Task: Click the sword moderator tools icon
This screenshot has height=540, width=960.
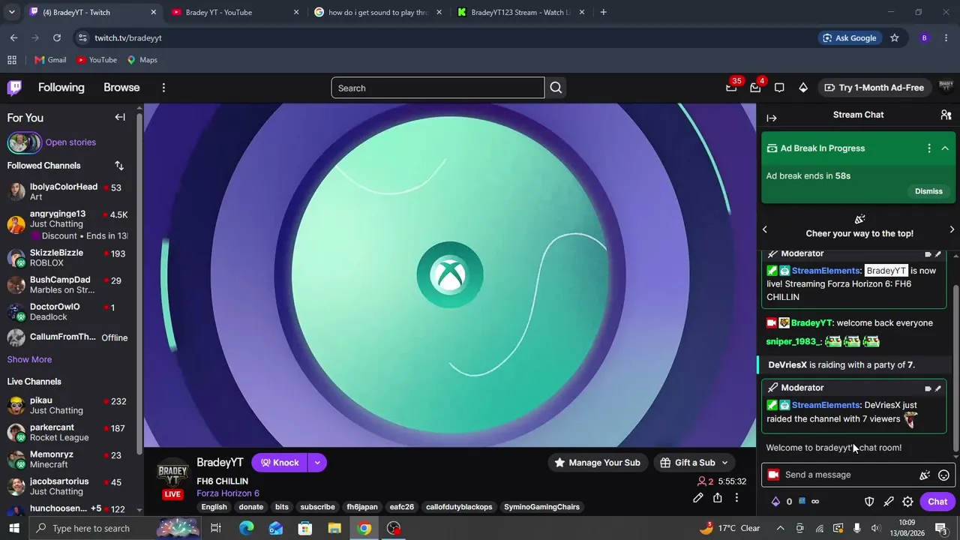Action: click(889, 502)
